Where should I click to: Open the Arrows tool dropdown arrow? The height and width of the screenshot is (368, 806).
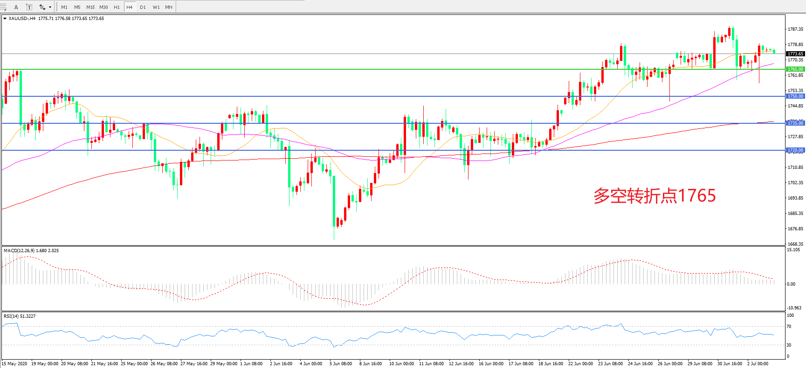(x=50, y=7)
